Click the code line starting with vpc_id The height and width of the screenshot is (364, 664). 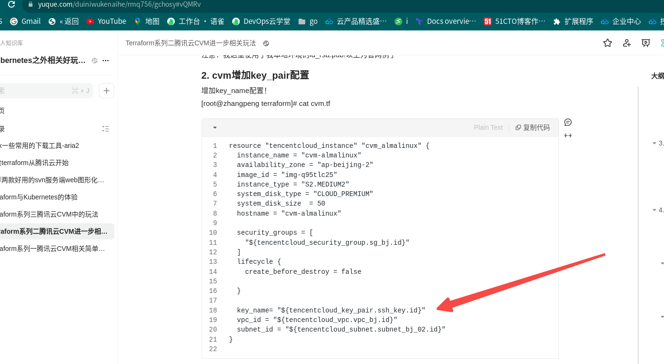317,320
